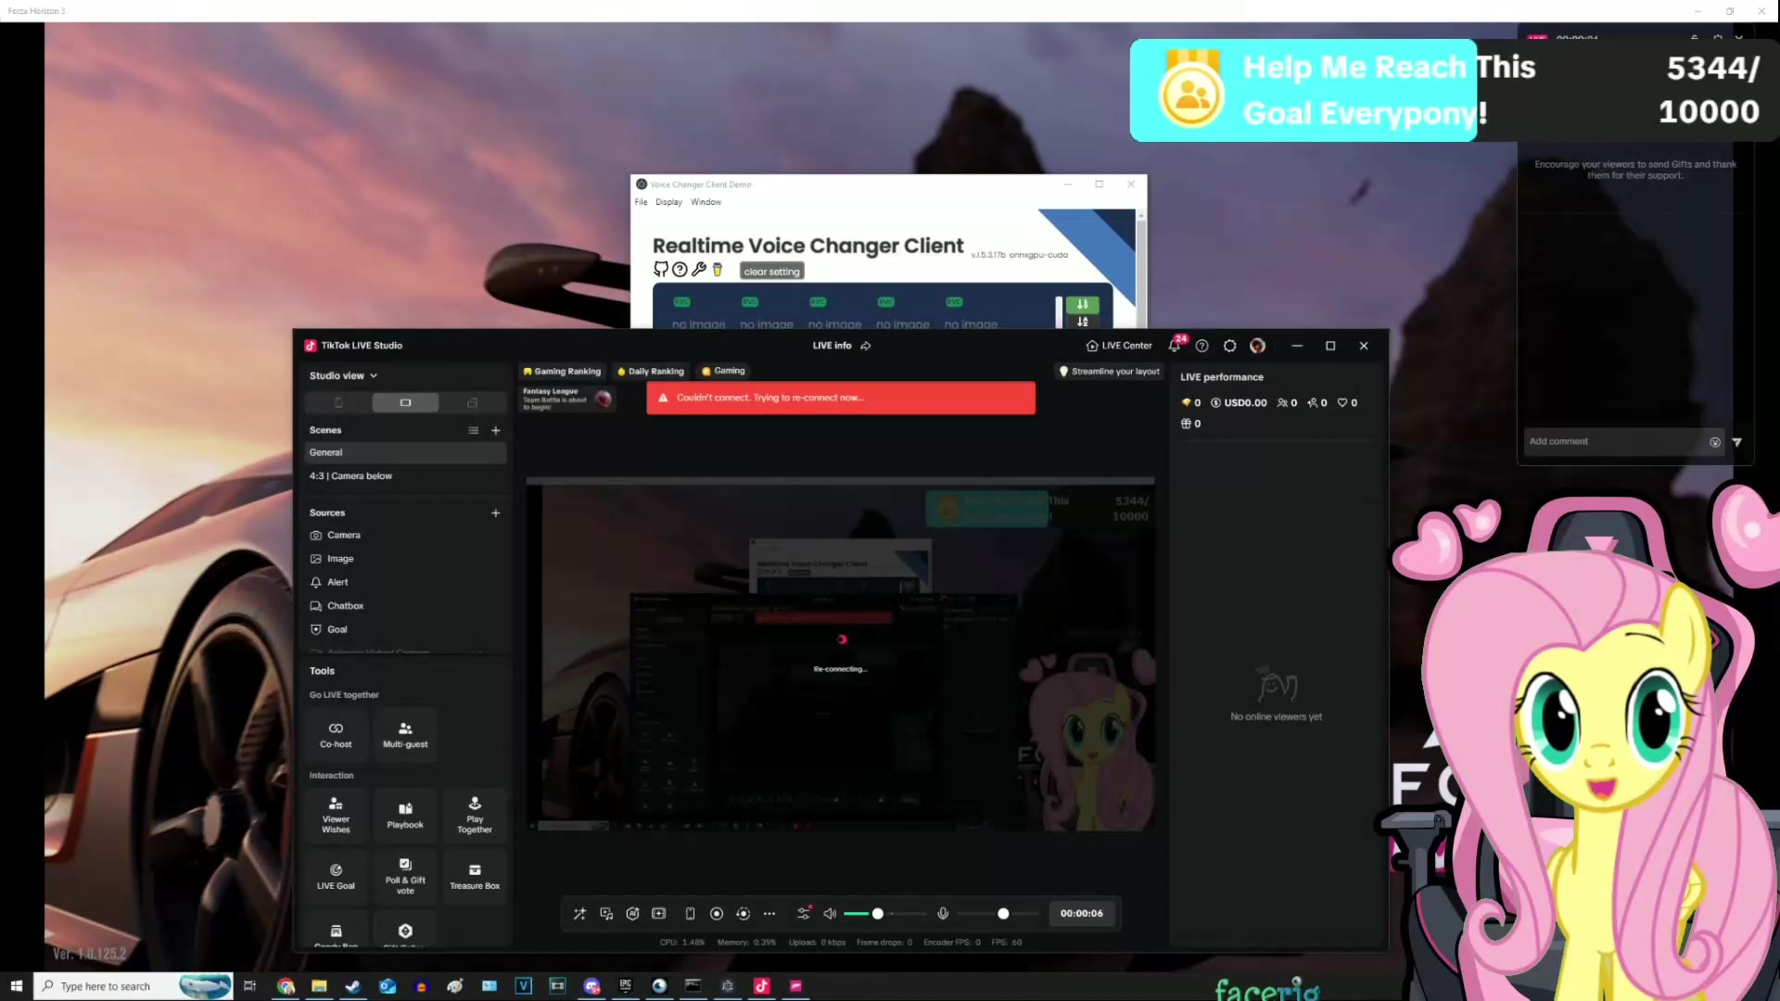Image resolution: width=1780 pixels, height=1001 pixels.
Task: Expand the Studio view dropdown
Action: (x=343, y=375)
